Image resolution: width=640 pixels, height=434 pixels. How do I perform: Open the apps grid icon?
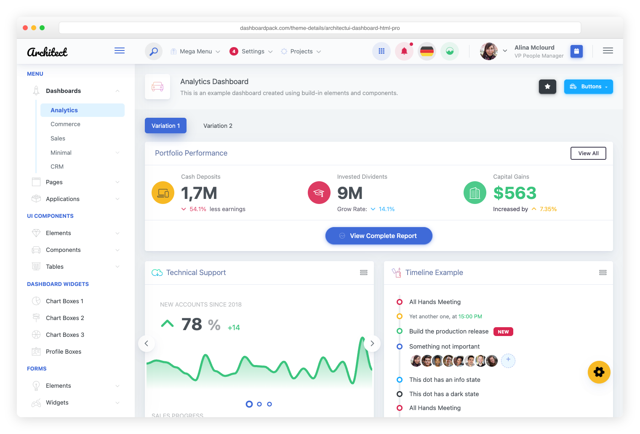(x=381, y=51)
